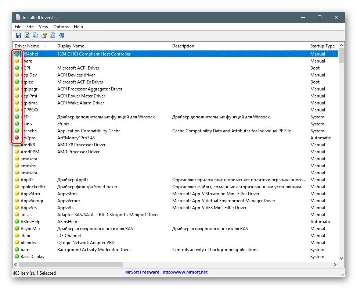This screenshot has height=289, width=357.
Task: Click the Copy Selected Items toolbar icon
Action: click(x=36, y=35)
